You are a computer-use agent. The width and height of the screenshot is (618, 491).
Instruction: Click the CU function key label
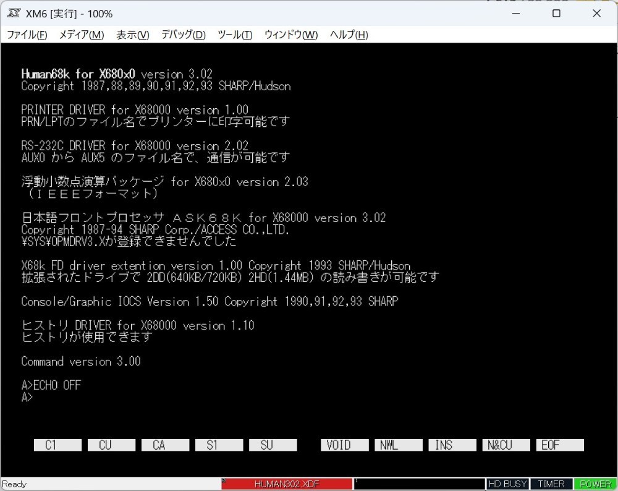[x=111, y=445]
